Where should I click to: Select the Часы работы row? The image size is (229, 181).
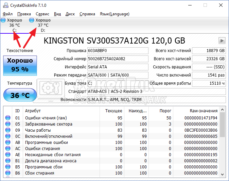(x=111, y=130)
